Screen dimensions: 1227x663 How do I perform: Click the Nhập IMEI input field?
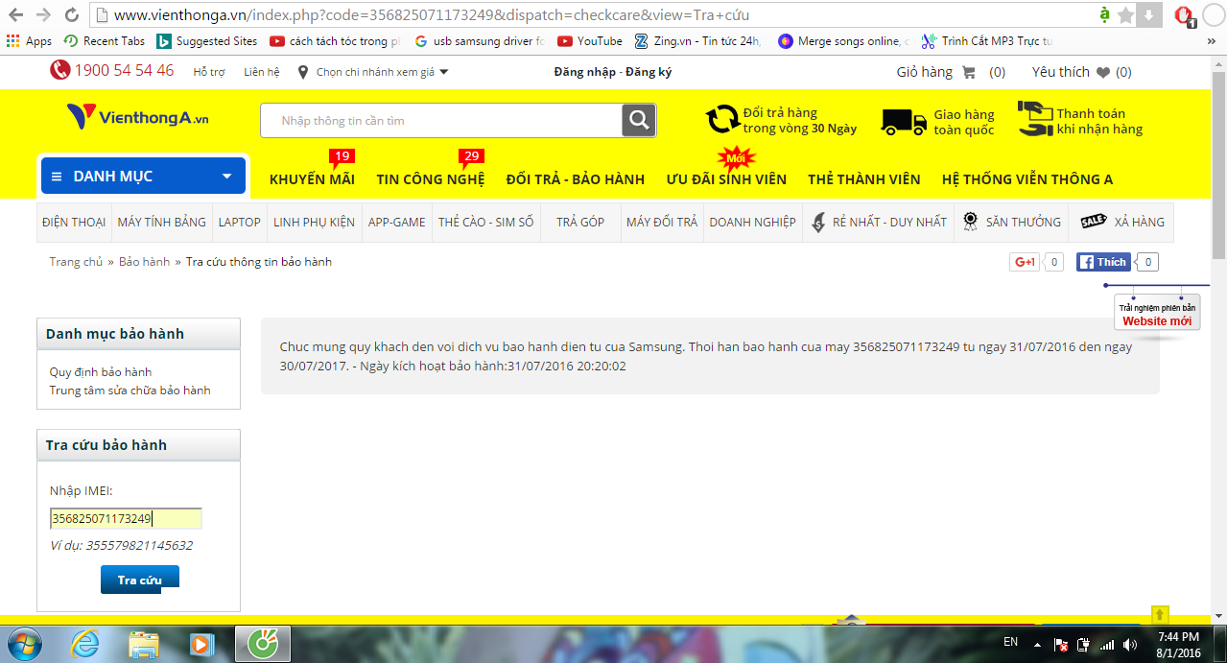click(x=126, y=518)
